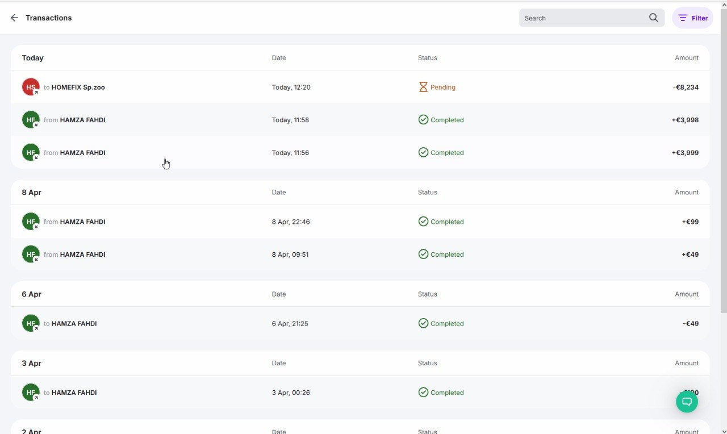
Task: Click the completed checkmark for the 6 Apr transaction
Action: 423,324
